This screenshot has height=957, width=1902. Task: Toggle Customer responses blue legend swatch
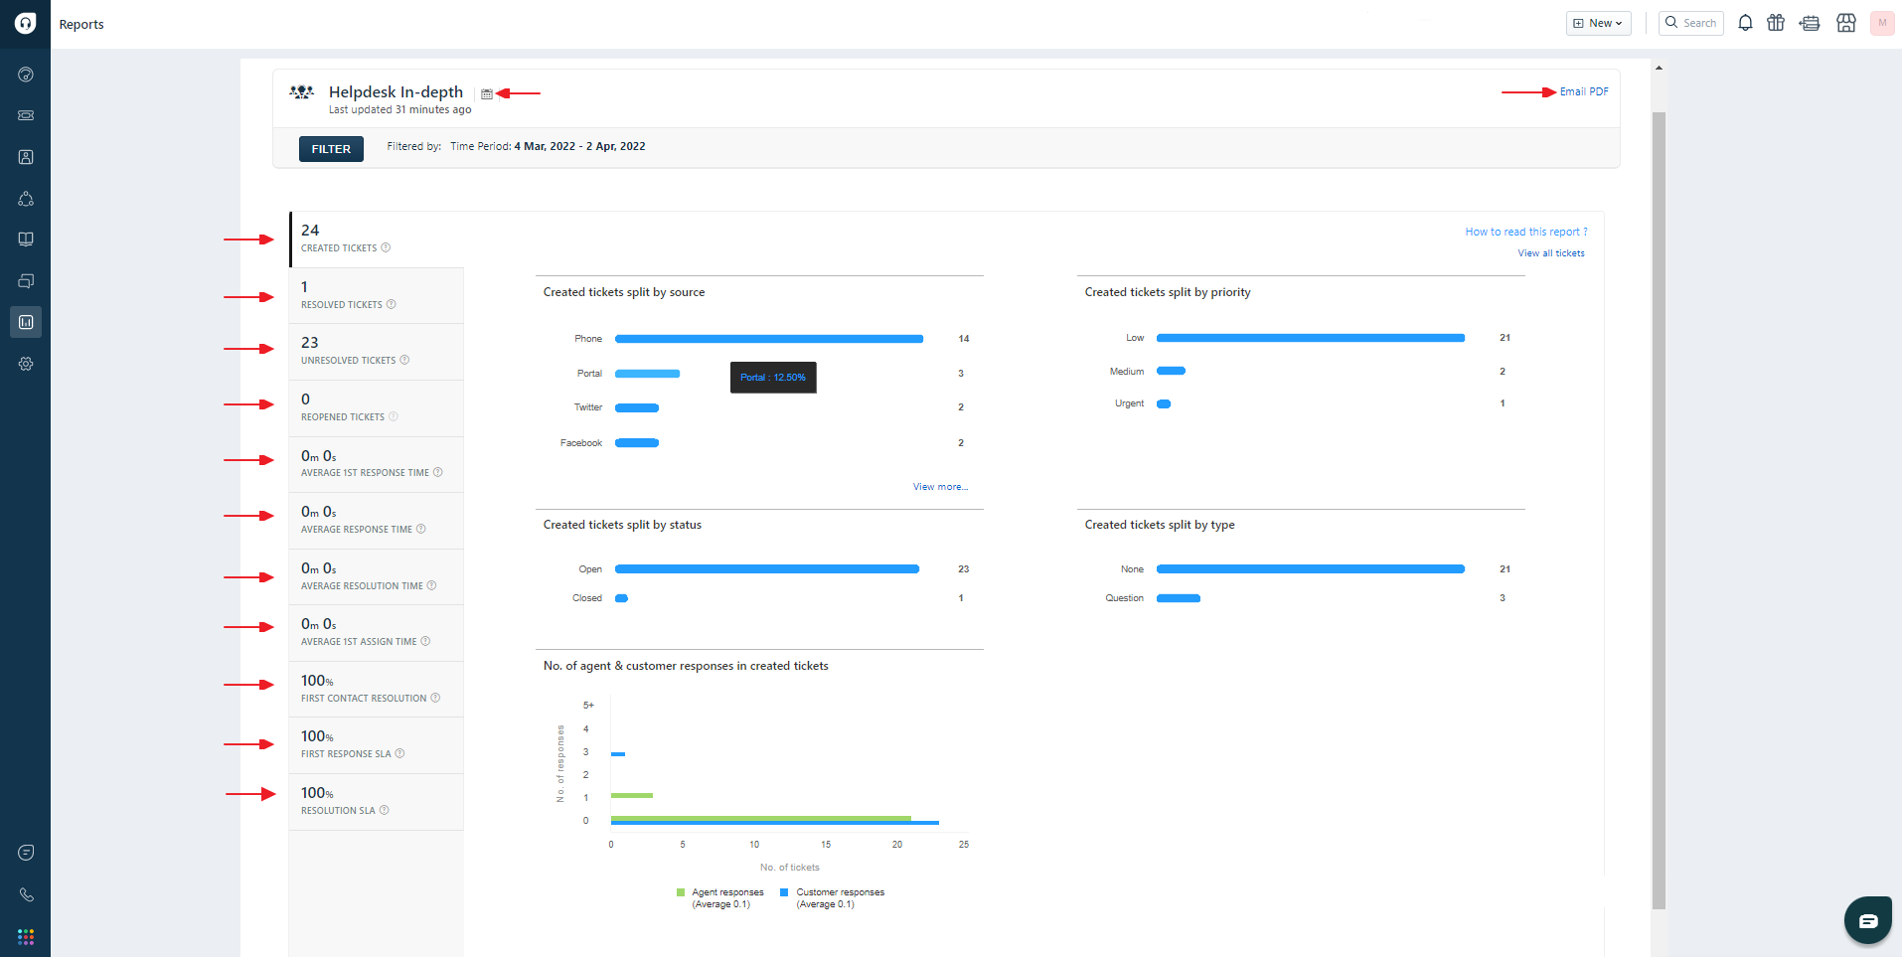(x=785, y=892)
